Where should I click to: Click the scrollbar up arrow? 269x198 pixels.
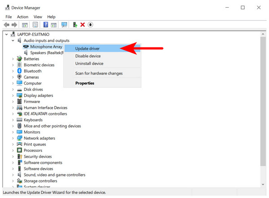[263, 34]
